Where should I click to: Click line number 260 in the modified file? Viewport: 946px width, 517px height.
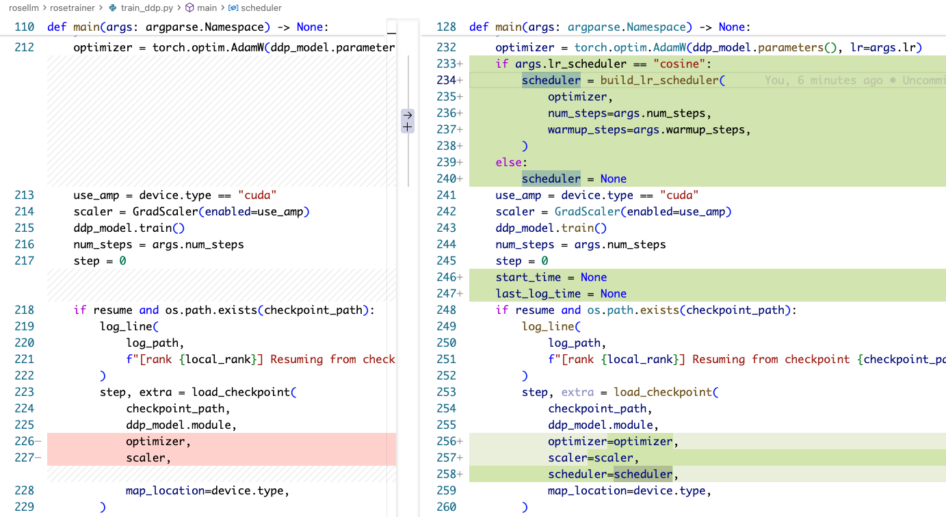pos(446,507)
